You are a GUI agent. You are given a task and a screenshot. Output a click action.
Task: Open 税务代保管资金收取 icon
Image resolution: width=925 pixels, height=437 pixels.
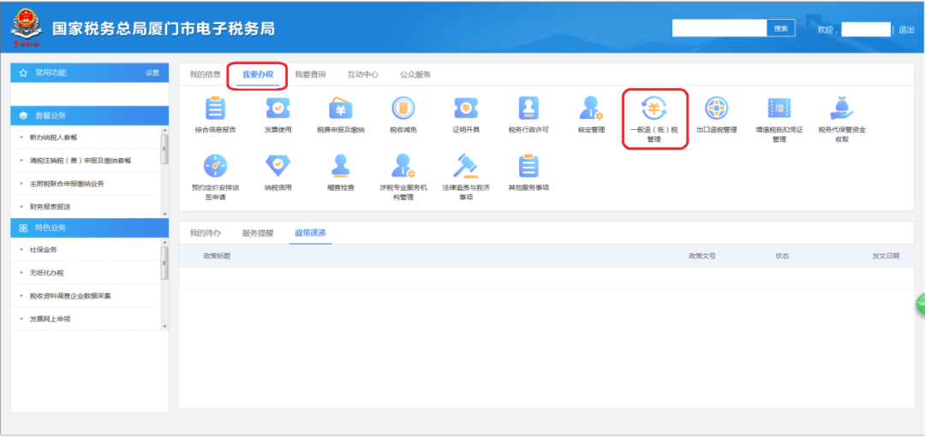coord(842,109)
